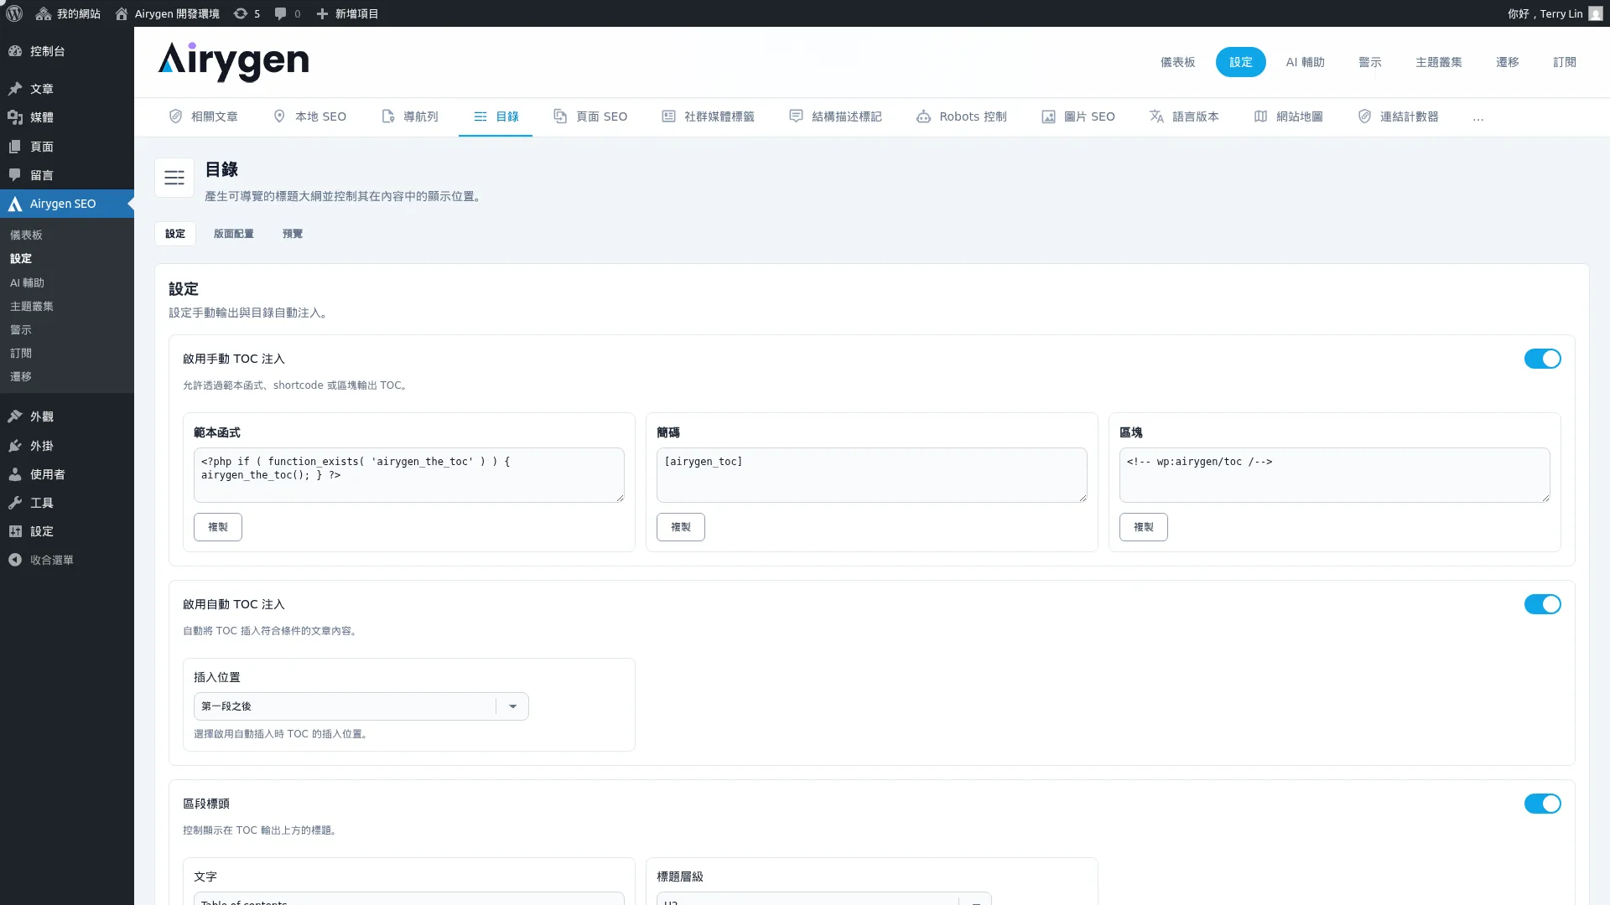The width and height of the screenshot is (1610, 905).
Task: Click the 相關文章 shield icon
Action: pyautogui.click(x=175, y=116)
